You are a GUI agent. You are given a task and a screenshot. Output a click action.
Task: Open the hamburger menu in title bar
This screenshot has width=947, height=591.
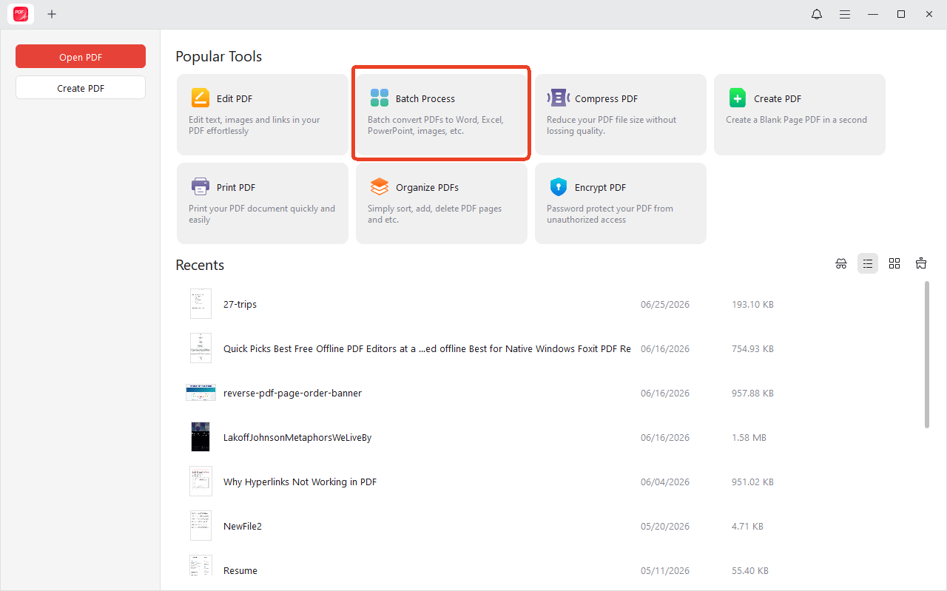(x=845, y=14)
